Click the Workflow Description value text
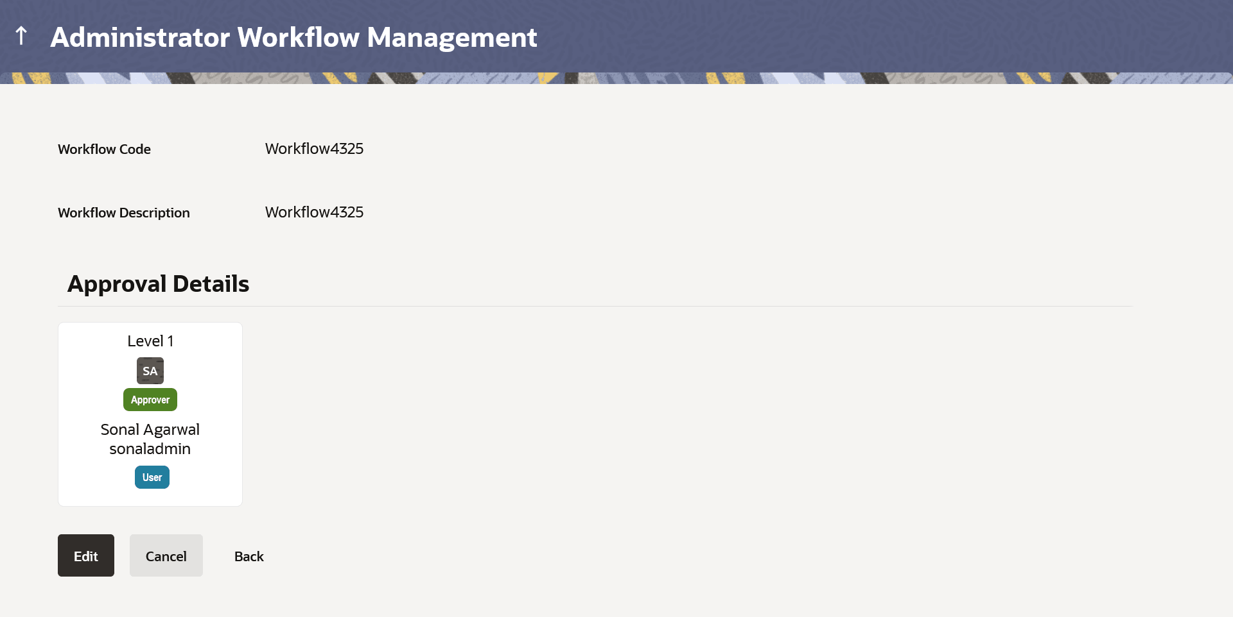 click(314, 212)
